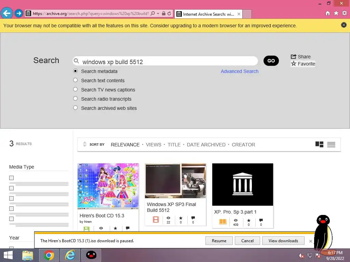This screenshot has height=262, width=350.
Task: Open the Advanced Search link
Action: pyautogui.click(x=240, y=71)
